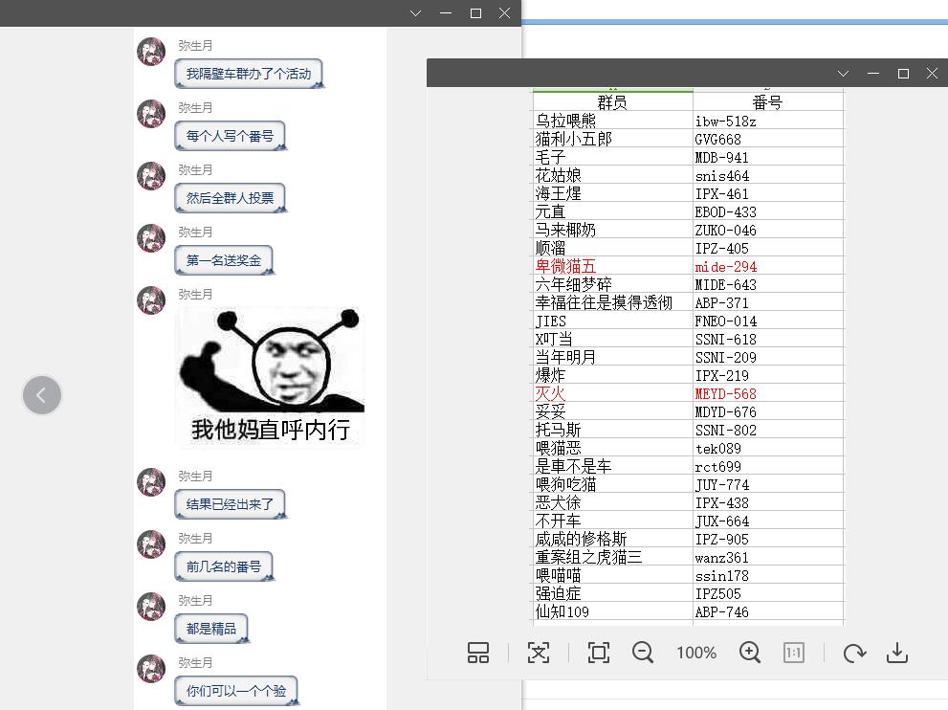The height and width of the screenshot is (710, 948).
Task: Click the cell 托马斯
Action: coord(612,430)
